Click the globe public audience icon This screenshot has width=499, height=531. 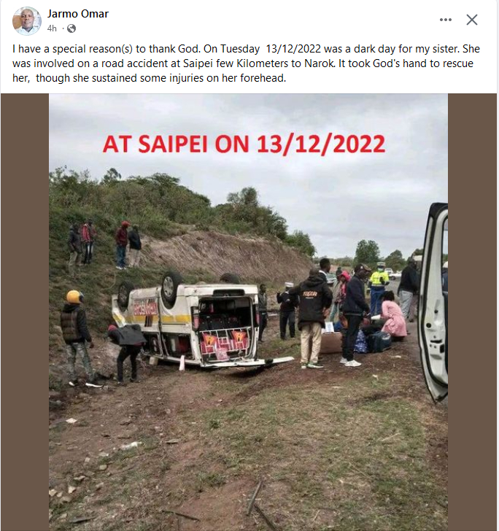(71, 28)
